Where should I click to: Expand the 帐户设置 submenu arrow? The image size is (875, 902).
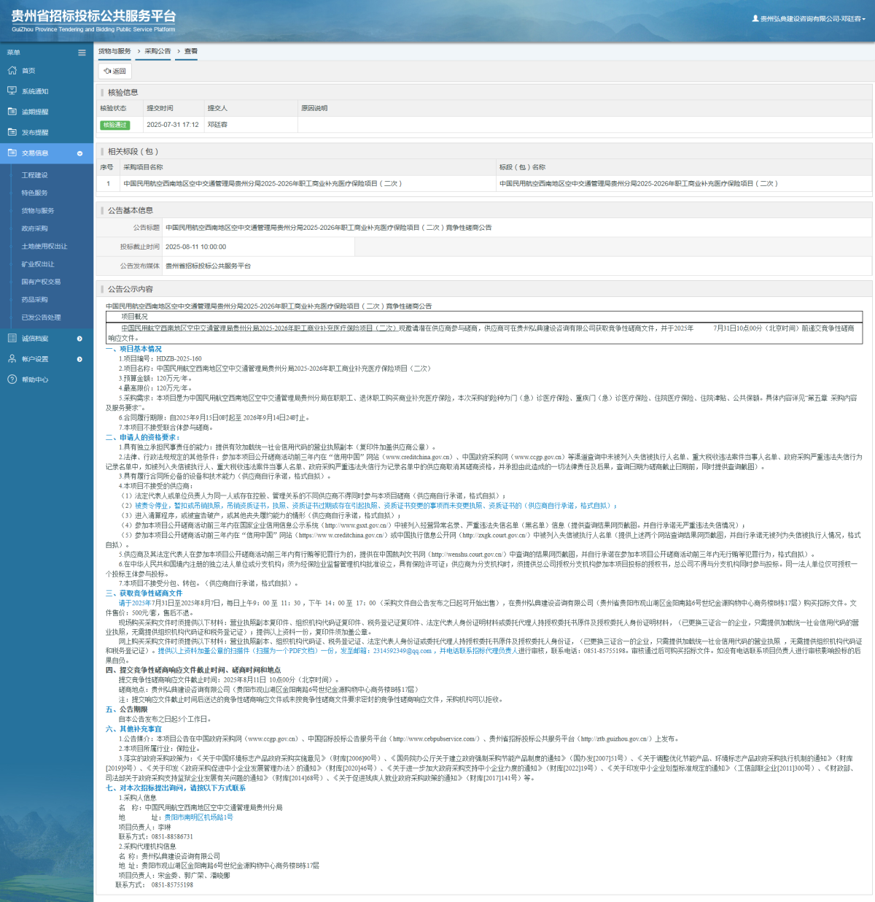pos(79,359)
